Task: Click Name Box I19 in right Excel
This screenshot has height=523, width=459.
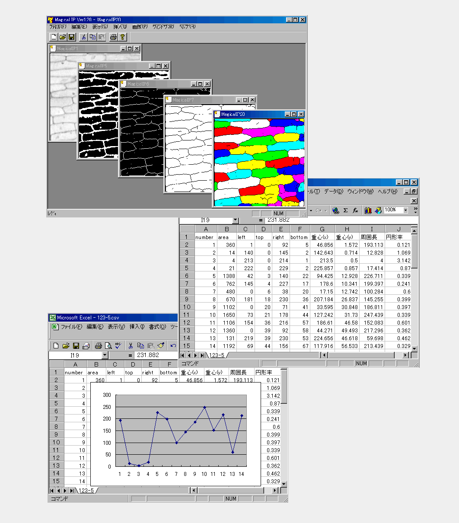Action: pyautogui.click(x=206, y=220)
